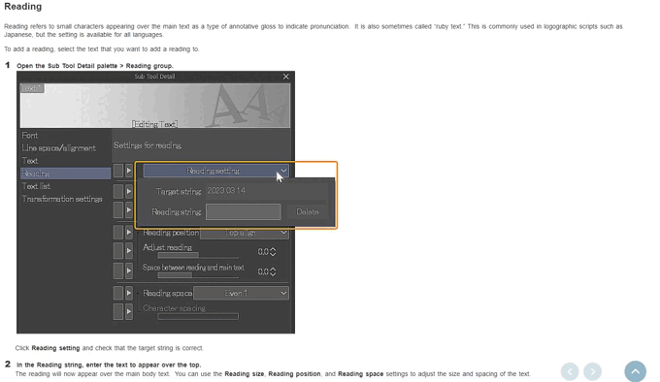660x382 pixels.
Task: Click the Adjust reading slider
Action: point(198,256)
